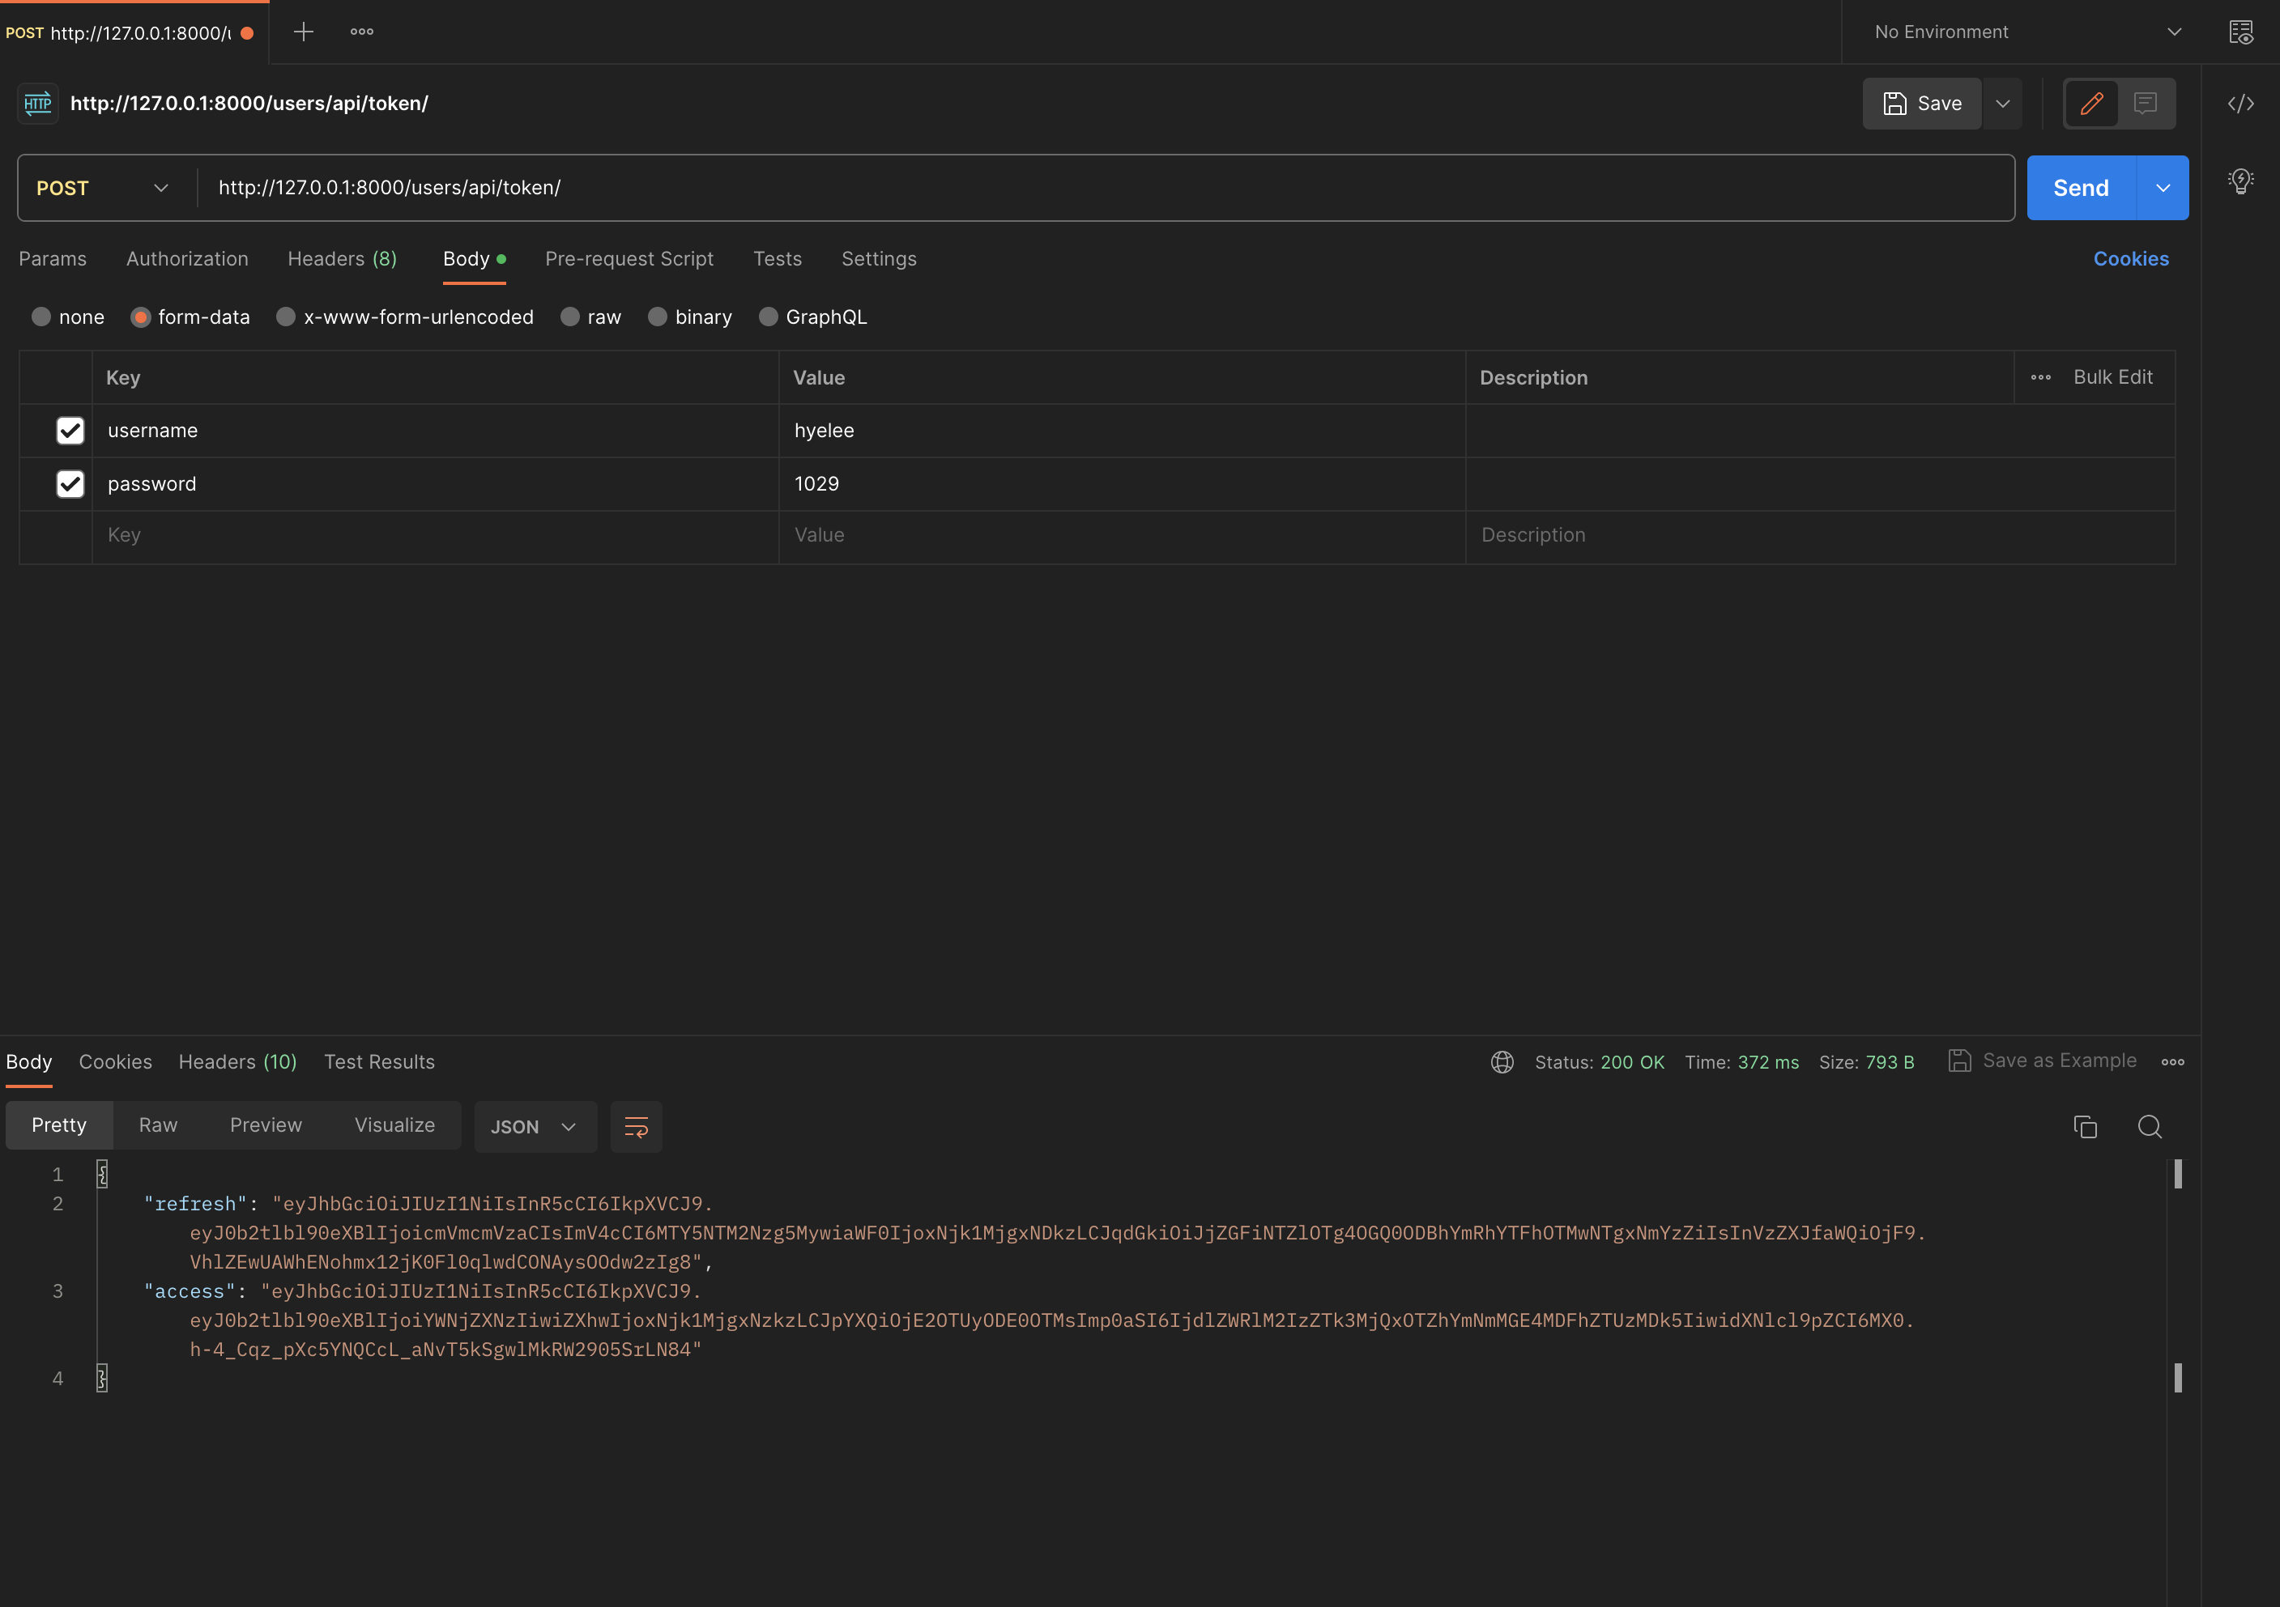Toggle line wrap in response body
The image size is (2280, 1607).
coord(636,1127)
